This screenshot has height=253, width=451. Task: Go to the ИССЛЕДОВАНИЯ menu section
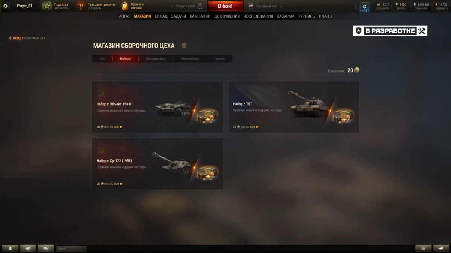point(258,16)
